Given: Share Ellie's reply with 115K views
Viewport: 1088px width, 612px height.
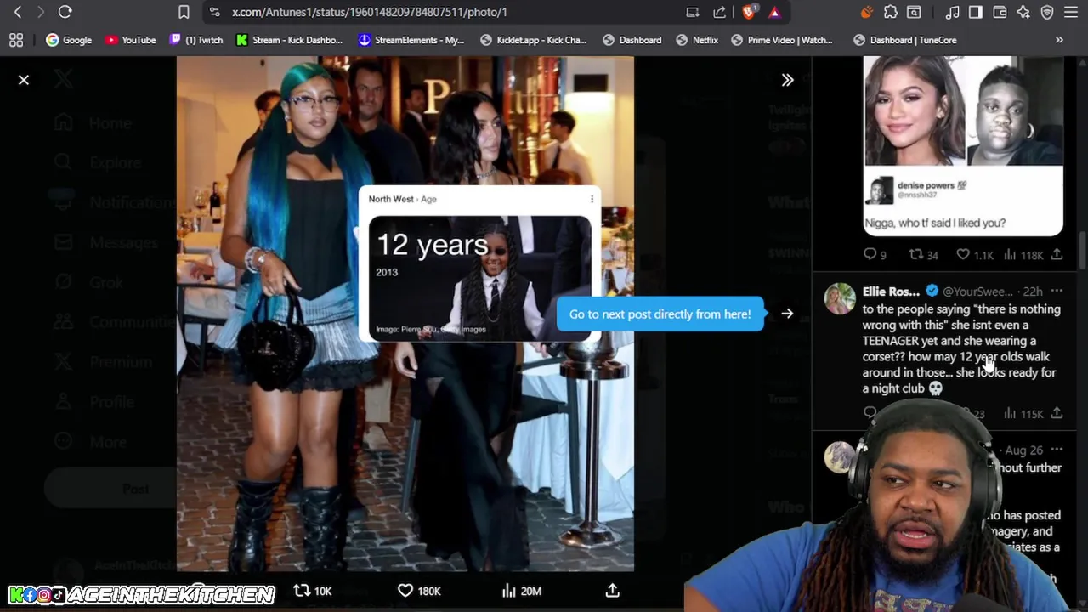Looking at the screenshot, I should (1057, 413).
